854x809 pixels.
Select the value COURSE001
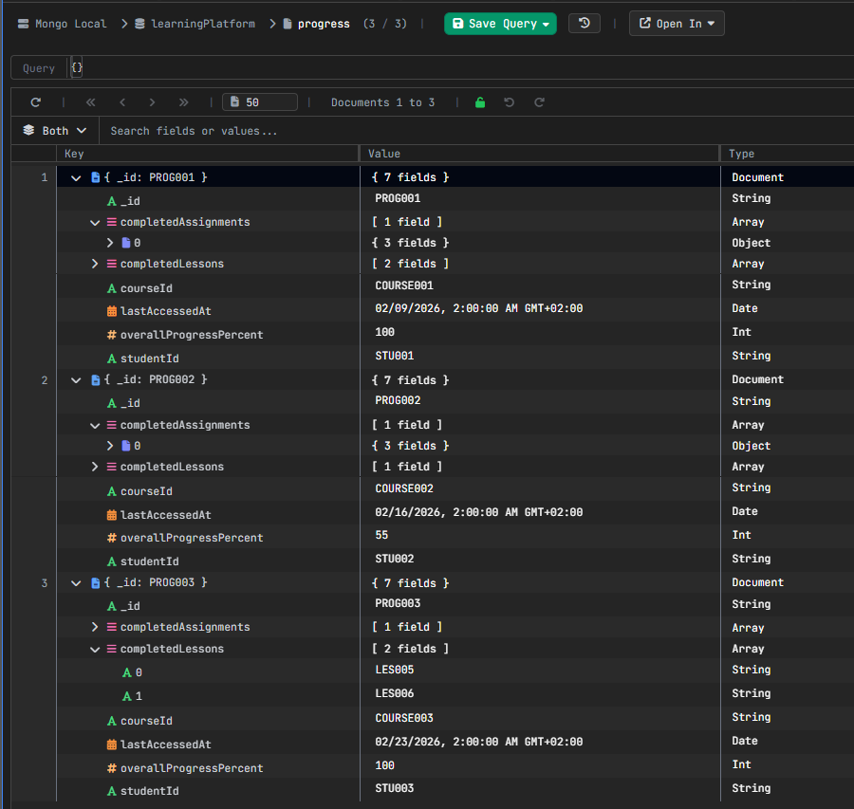404,285
